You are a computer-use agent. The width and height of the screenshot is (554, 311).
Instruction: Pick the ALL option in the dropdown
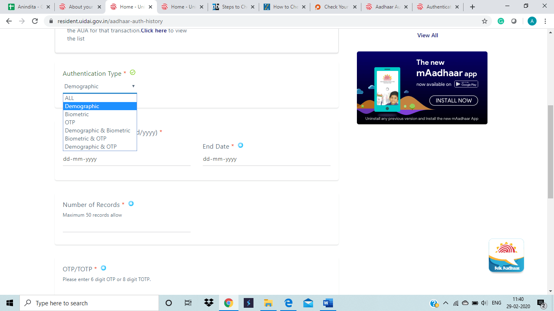pyautogui.click(x=70, y=98)
